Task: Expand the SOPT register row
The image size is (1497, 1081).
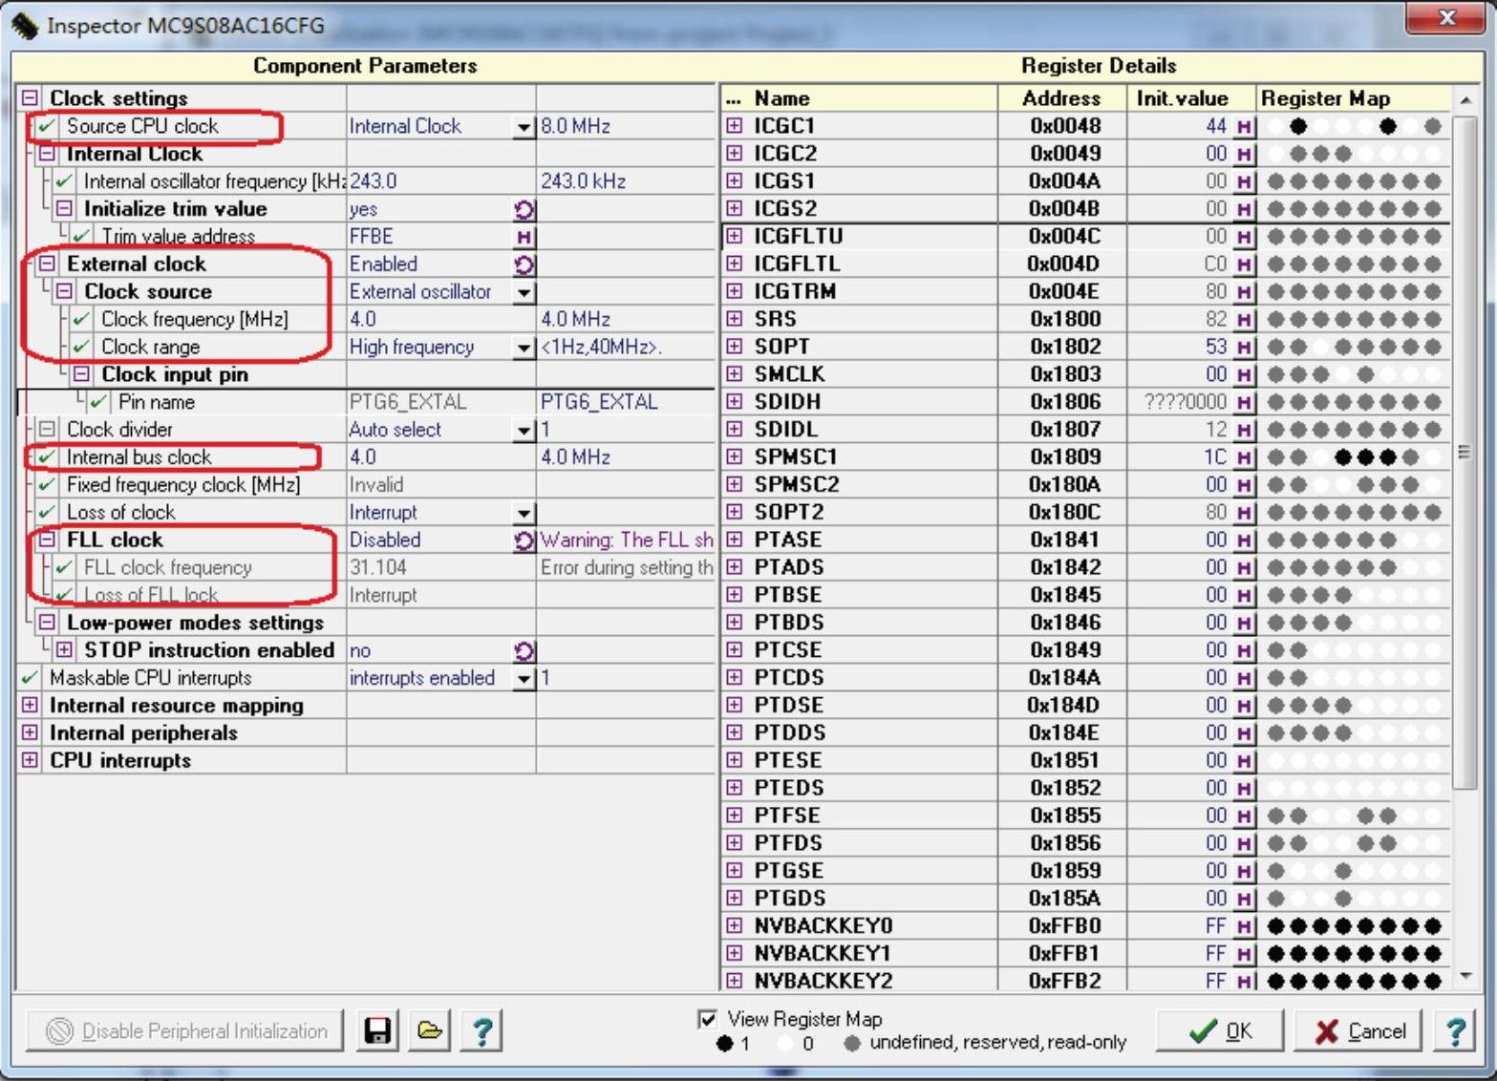Action: pyautogui.click(x=734, y=347)
